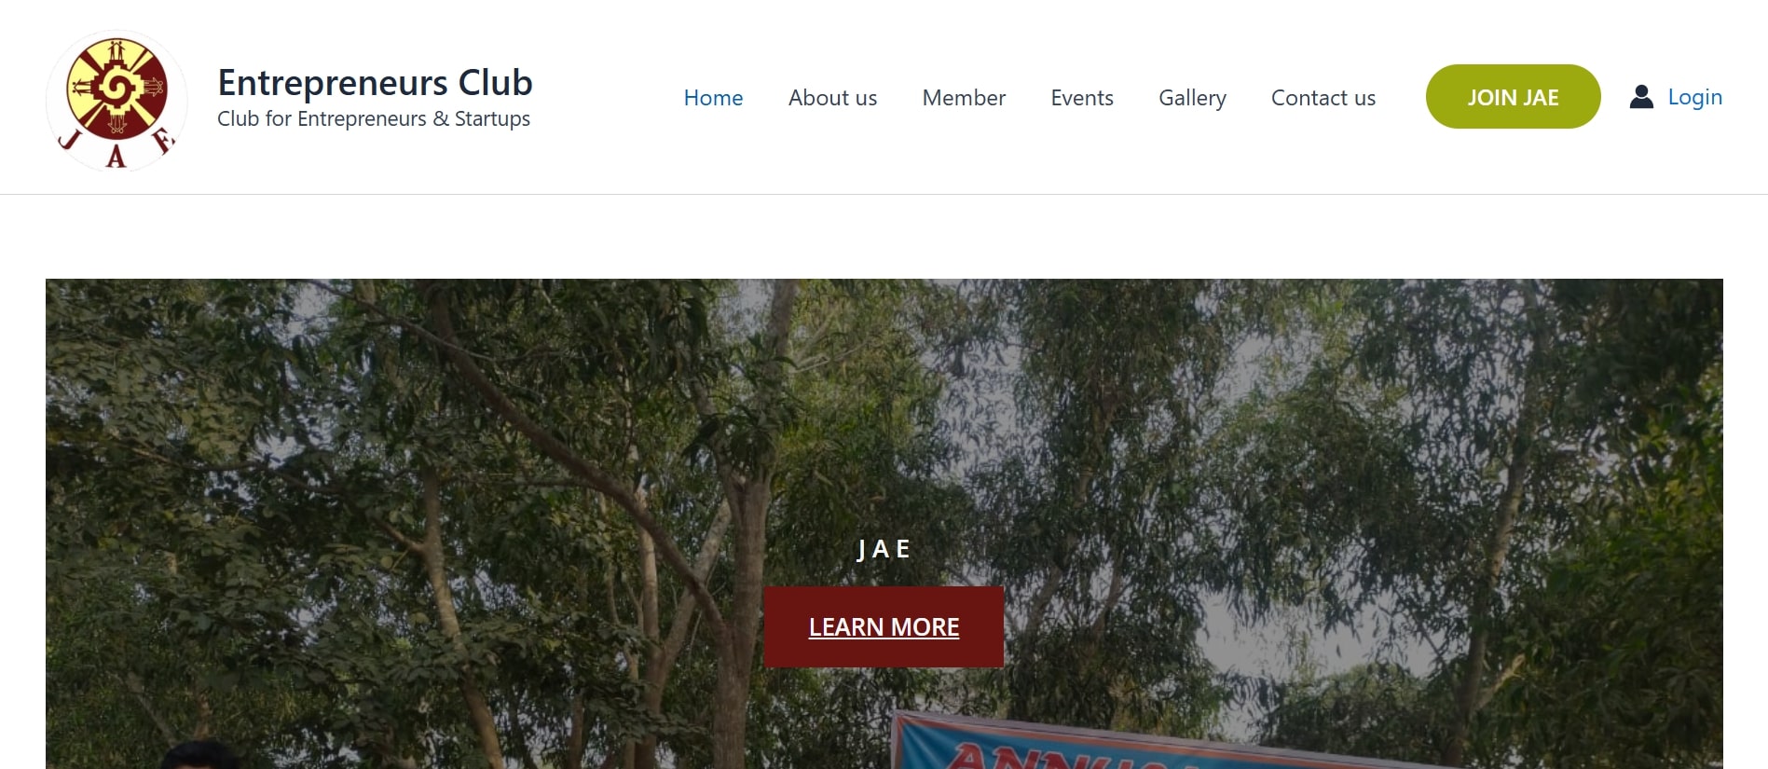This screenshot has width=1768, height=769.
Task: Click the person's head at hero bottom-left
Action: click(200, 755)
